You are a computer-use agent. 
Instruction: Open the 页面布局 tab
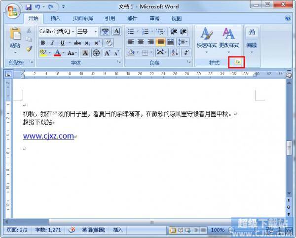(83, 18)
